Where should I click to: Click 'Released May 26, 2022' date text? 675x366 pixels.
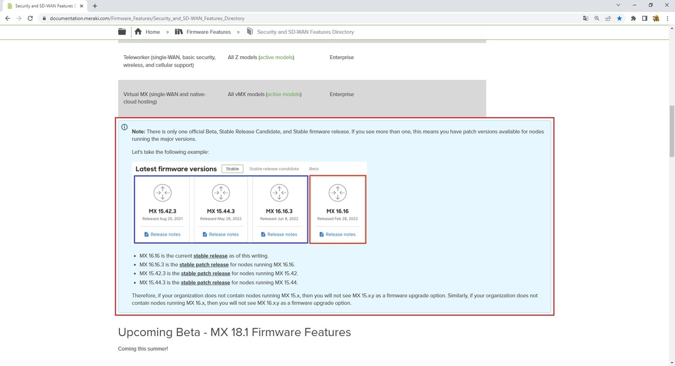point(220,218)
